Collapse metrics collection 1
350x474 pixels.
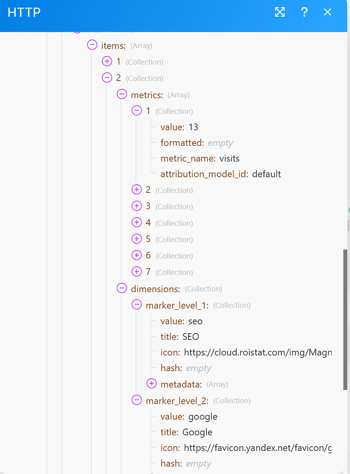136,111
